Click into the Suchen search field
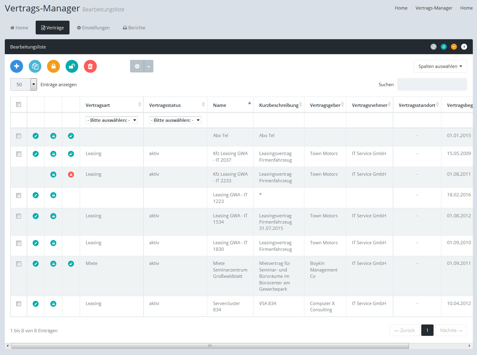477x355 pixels. pos(432,84)
